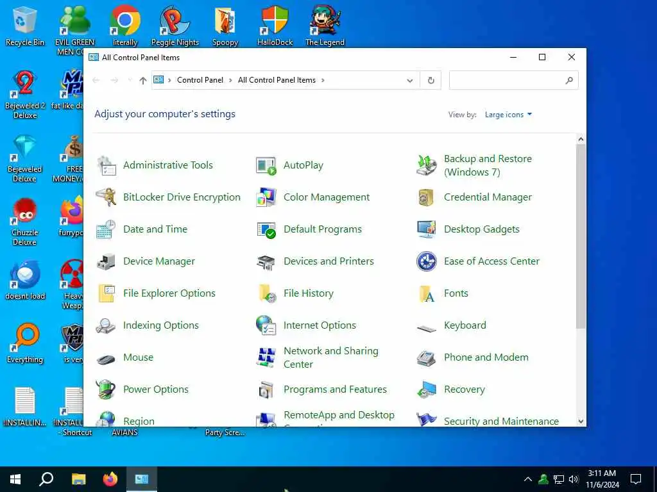657x492 pixels.
Task: Click the scrollbar down arrow
Action: tap(581, 422)
